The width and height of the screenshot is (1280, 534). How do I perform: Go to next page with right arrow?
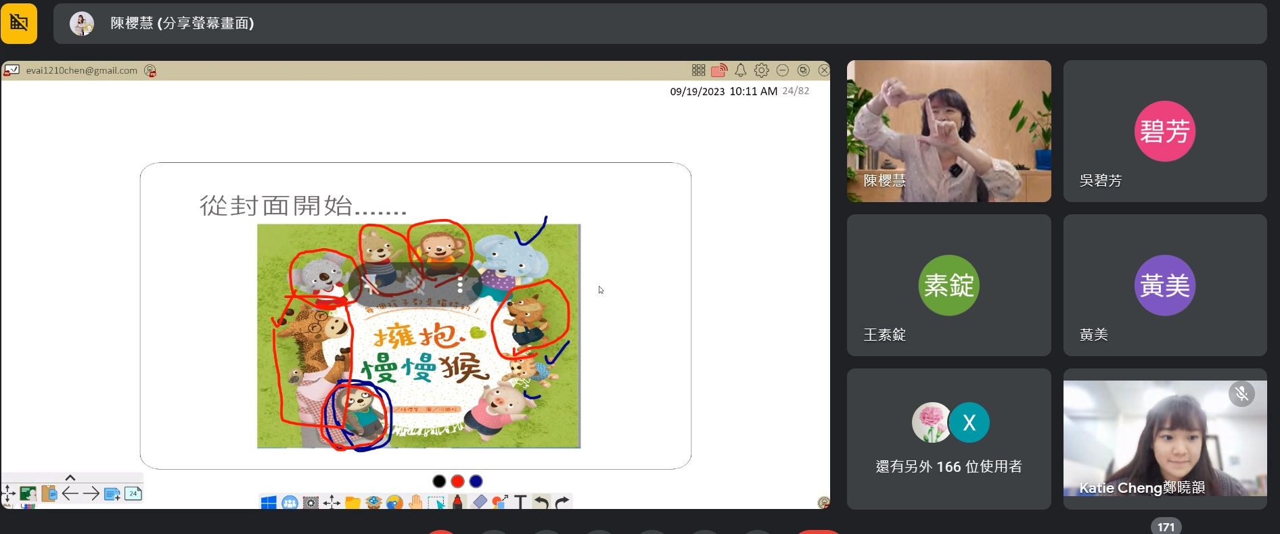(91, 494)
